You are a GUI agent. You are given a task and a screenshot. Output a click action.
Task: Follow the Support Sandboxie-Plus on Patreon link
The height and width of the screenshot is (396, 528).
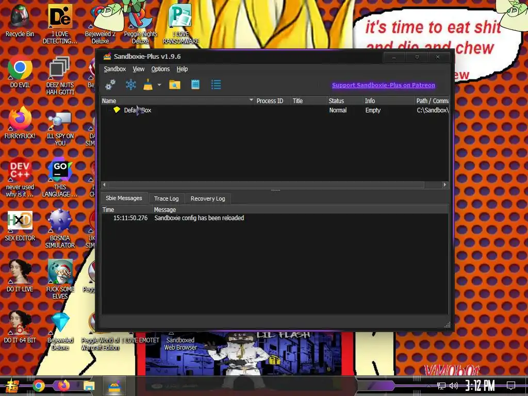coord(383,85)
